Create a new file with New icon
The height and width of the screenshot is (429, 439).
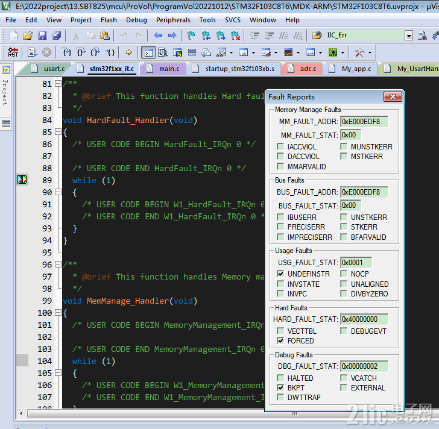(x=13, y=36)
